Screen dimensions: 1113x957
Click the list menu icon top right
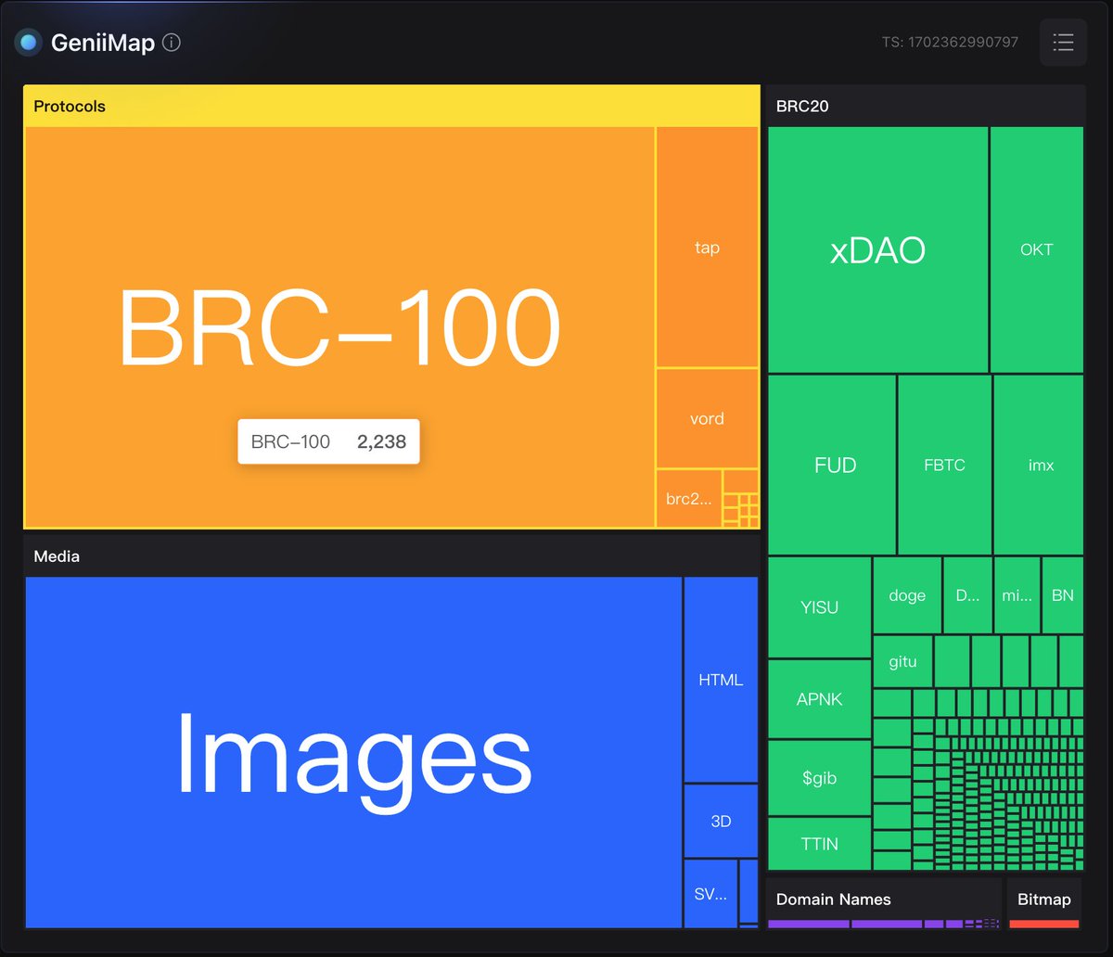click(1063, 42)
